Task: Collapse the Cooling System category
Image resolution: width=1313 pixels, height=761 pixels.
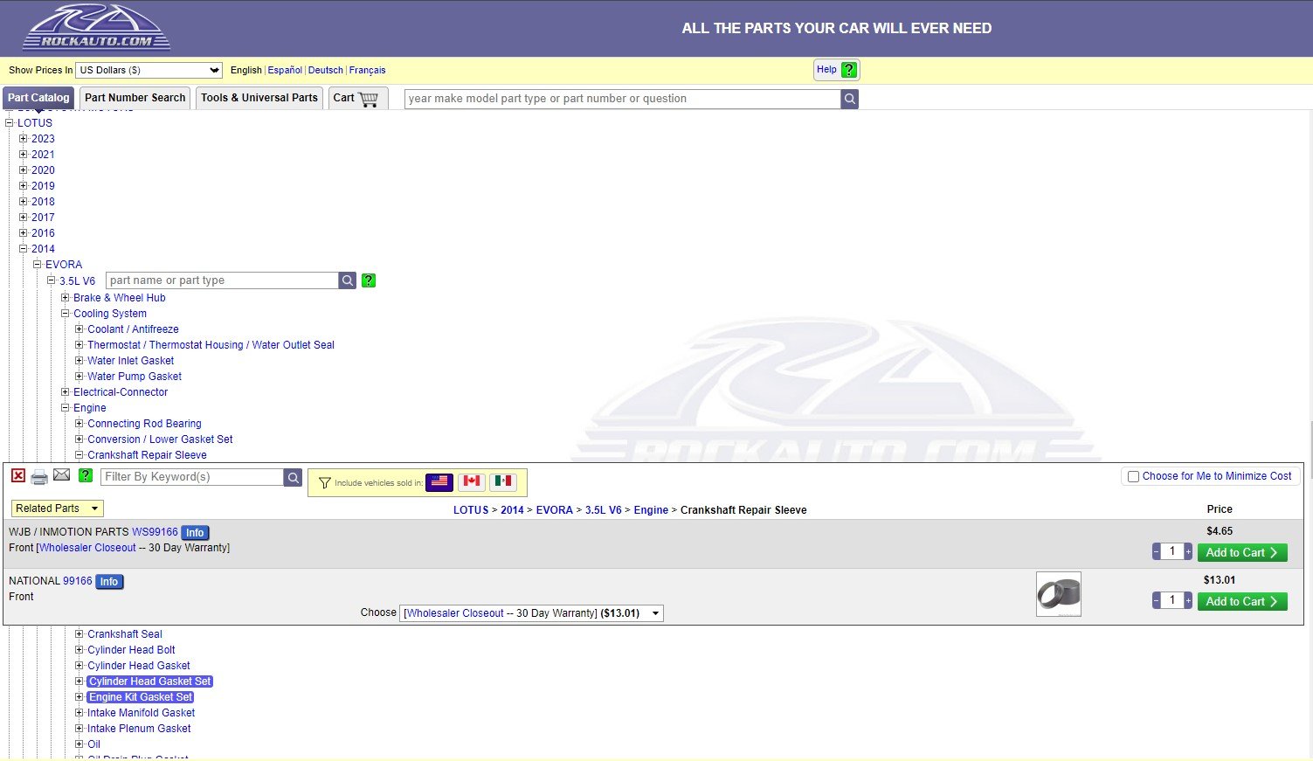Action: pyautogui.click(x=66, y=314)
